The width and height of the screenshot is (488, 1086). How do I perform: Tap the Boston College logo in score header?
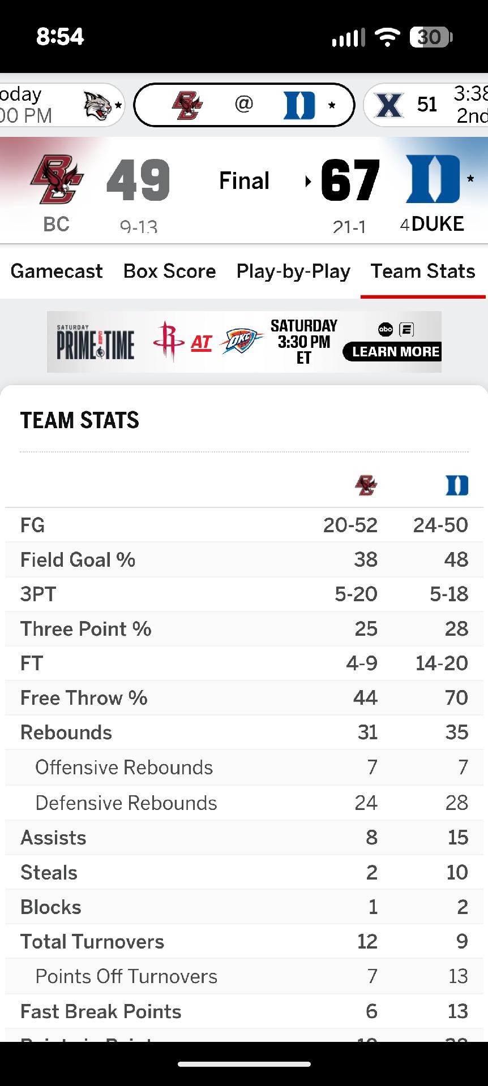pos(57,179)
